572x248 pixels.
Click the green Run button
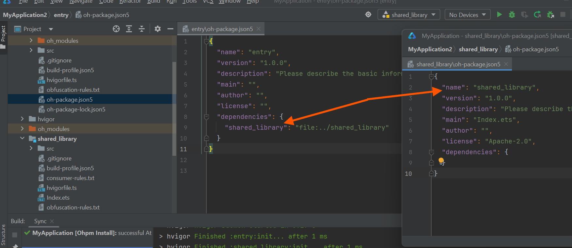tap(499, 15)
